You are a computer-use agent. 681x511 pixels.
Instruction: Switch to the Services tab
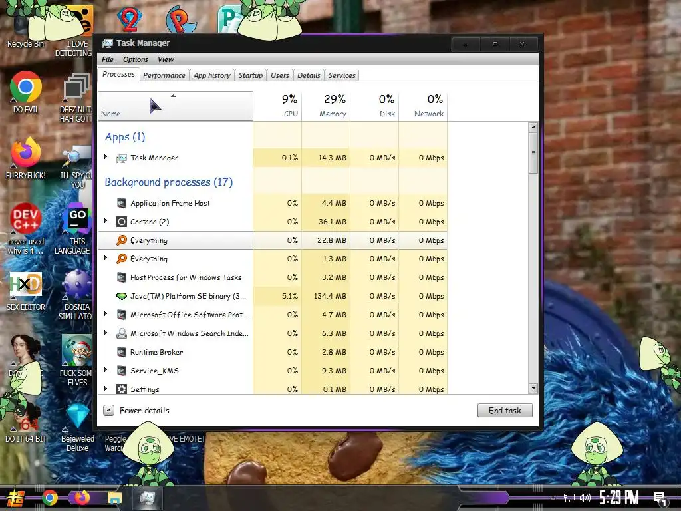tap(342, 75)
